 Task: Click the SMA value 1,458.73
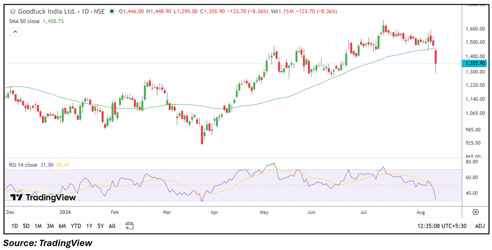click(53, 21)
